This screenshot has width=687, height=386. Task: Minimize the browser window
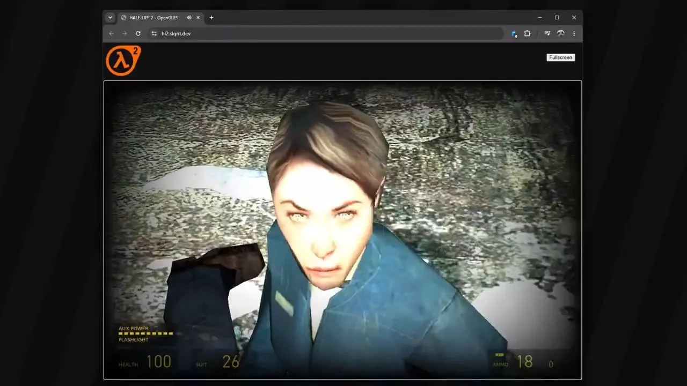(x=540, y=18)
